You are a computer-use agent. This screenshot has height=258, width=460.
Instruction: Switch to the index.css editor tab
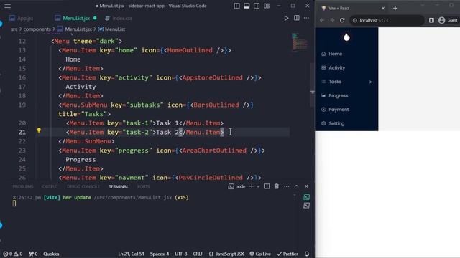pos(119,18)
